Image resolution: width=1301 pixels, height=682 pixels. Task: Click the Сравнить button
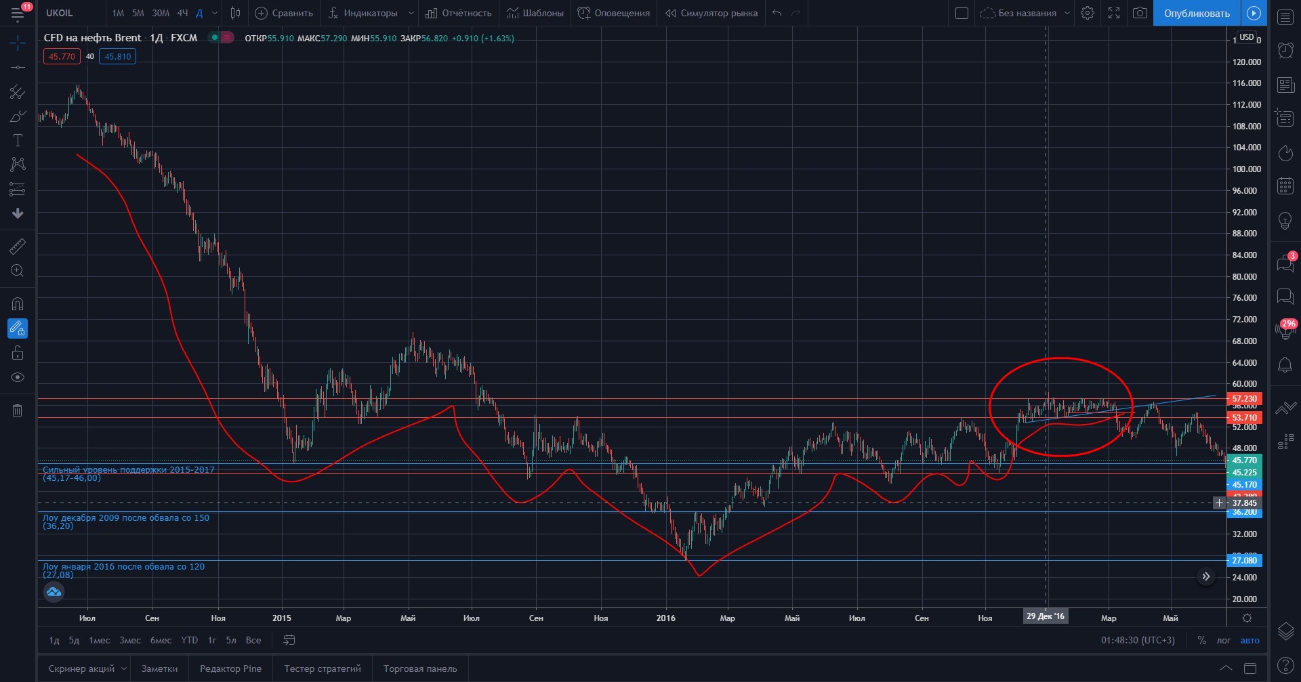284,13
